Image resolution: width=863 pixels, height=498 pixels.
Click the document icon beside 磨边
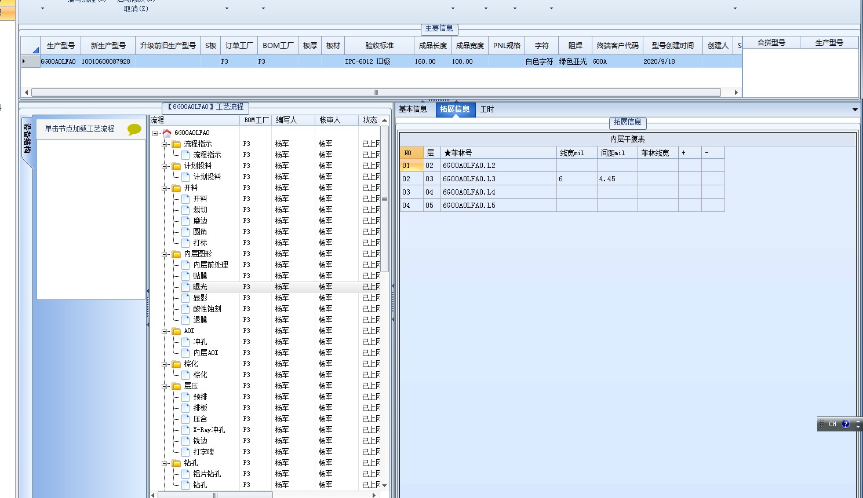click(x=185, y=221)
